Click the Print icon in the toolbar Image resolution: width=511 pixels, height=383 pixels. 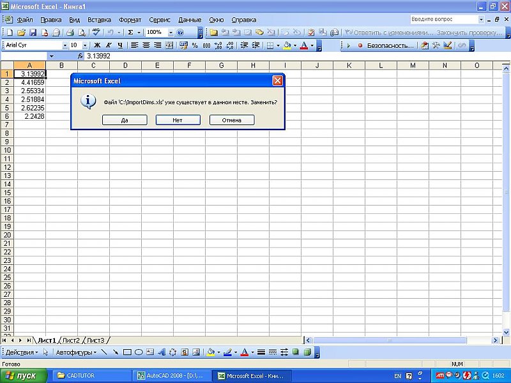[70, 33]
